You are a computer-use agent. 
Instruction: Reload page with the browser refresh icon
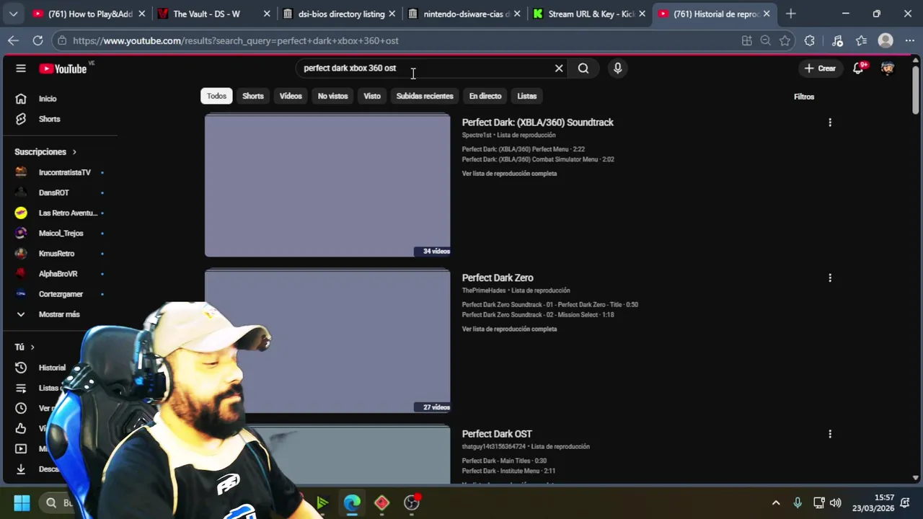pos(37,41)
